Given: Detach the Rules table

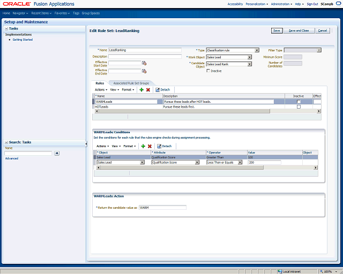Looking at the screenshot, I should pos(163,90).
